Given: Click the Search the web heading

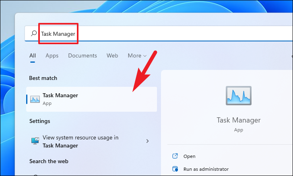Looking at the screenshot, I should point(49,161).
